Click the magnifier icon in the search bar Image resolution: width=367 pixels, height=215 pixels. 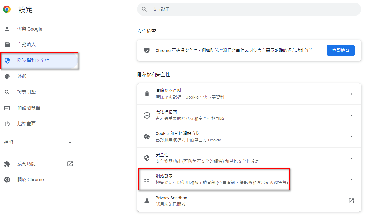pyautogui.click(x=144, y=9)
